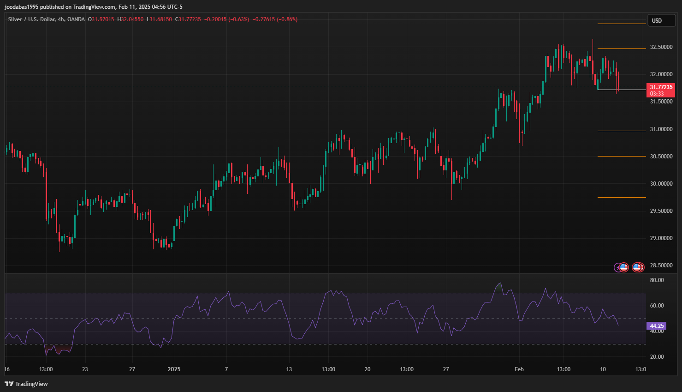The height and width of the screenshot is (392, 682).
Task: Click the red current price label 31.77235
Action: point(661,87)
